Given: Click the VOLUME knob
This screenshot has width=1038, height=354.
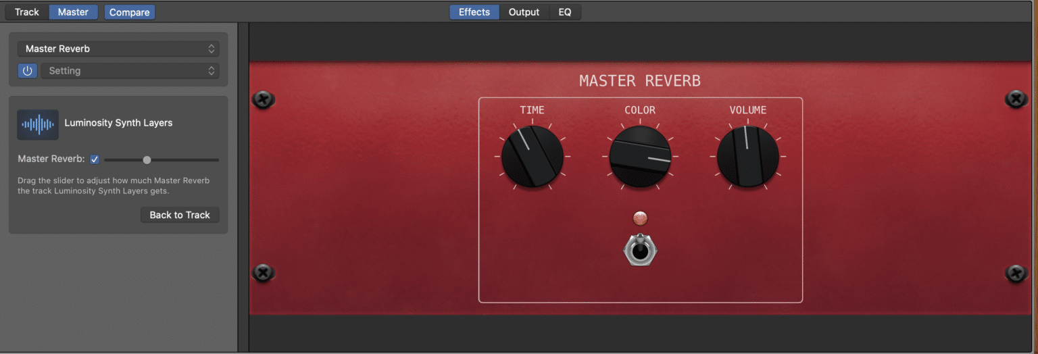Looking at the screenshot, I should (747, 156).
